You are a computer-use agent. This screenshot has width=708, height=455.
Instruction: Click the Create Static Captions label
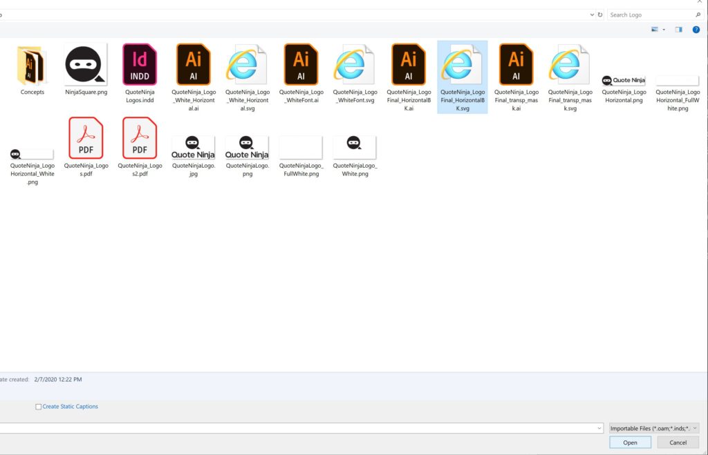(70, 406)
